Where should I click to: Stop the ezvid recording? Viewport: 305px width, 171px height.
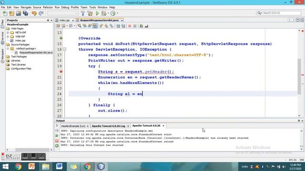(33, 156)
